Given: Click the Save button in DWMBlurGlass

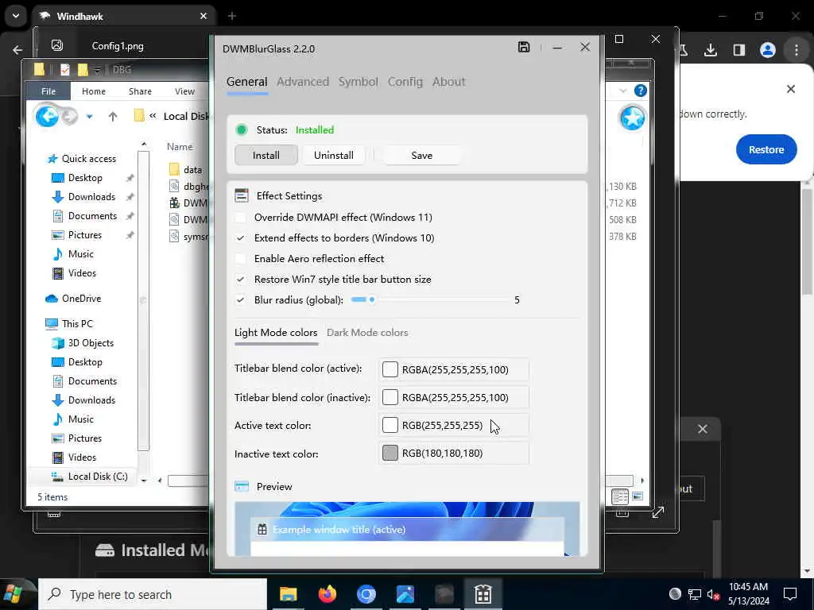Looking at the screenshot, I should tap(421, 155).
